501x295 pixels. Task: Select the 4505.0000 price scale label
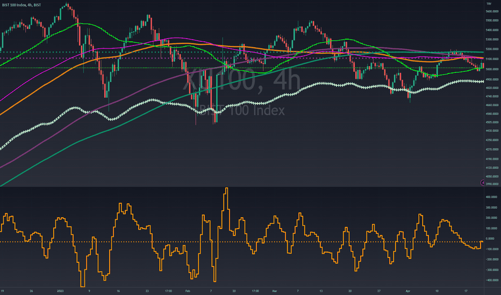(x=492, y=122)
